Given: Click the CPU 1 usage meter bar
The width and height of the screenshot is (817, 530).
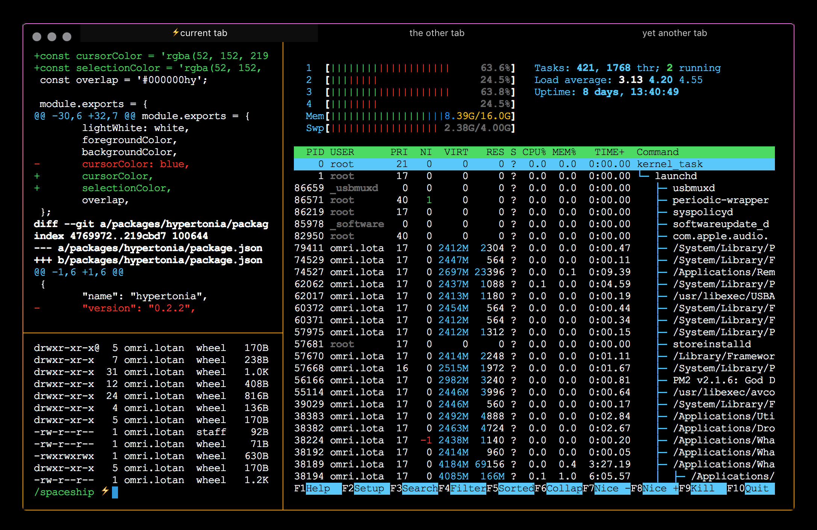Looking at the screenshot, I should tap(420, 68).
